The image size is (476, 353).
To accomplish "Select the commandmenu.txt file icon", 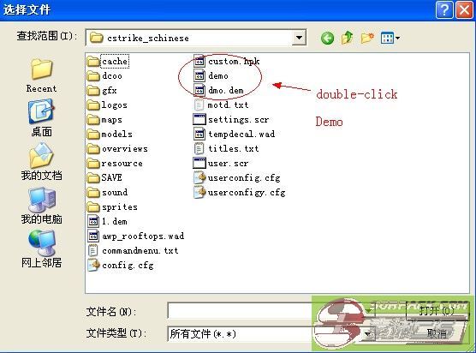I will point(92,251).
